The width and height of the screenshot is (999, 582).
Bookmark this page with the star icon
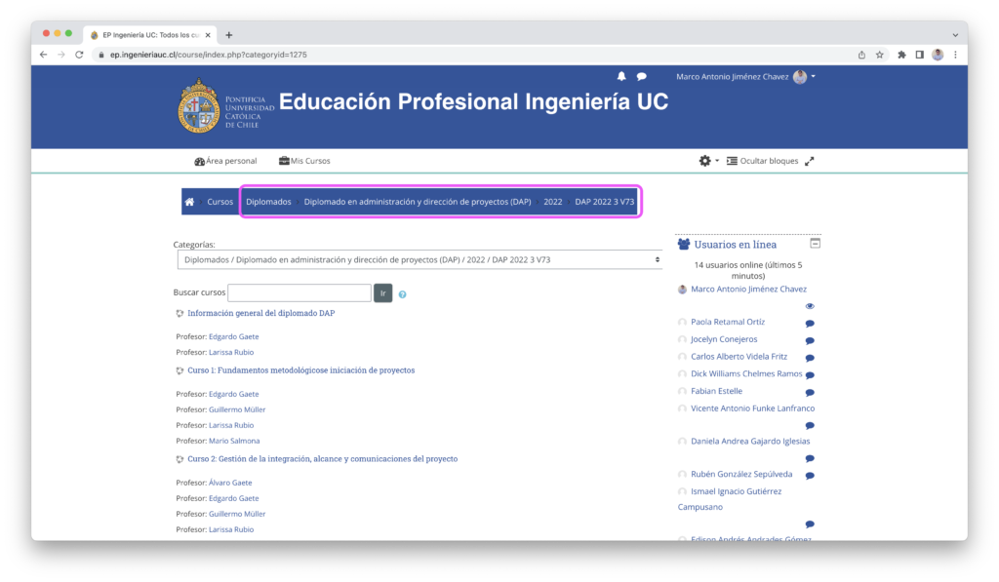(x=879, y=55)
